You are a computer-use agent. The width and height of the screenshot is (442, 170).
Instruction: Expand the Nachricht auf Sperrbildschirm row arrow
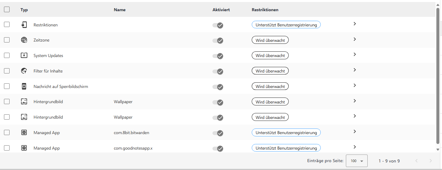point(354,85)
